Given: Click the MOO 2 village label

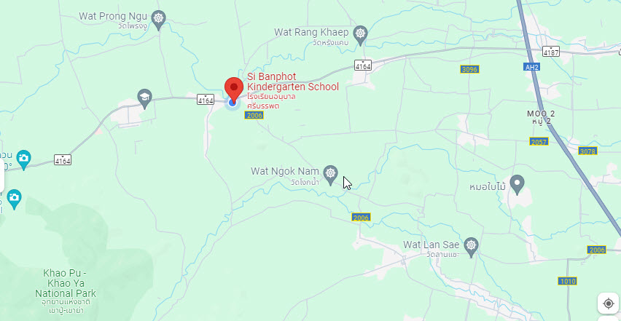Looking at the screenshot, I should click(x=541, y=114).
